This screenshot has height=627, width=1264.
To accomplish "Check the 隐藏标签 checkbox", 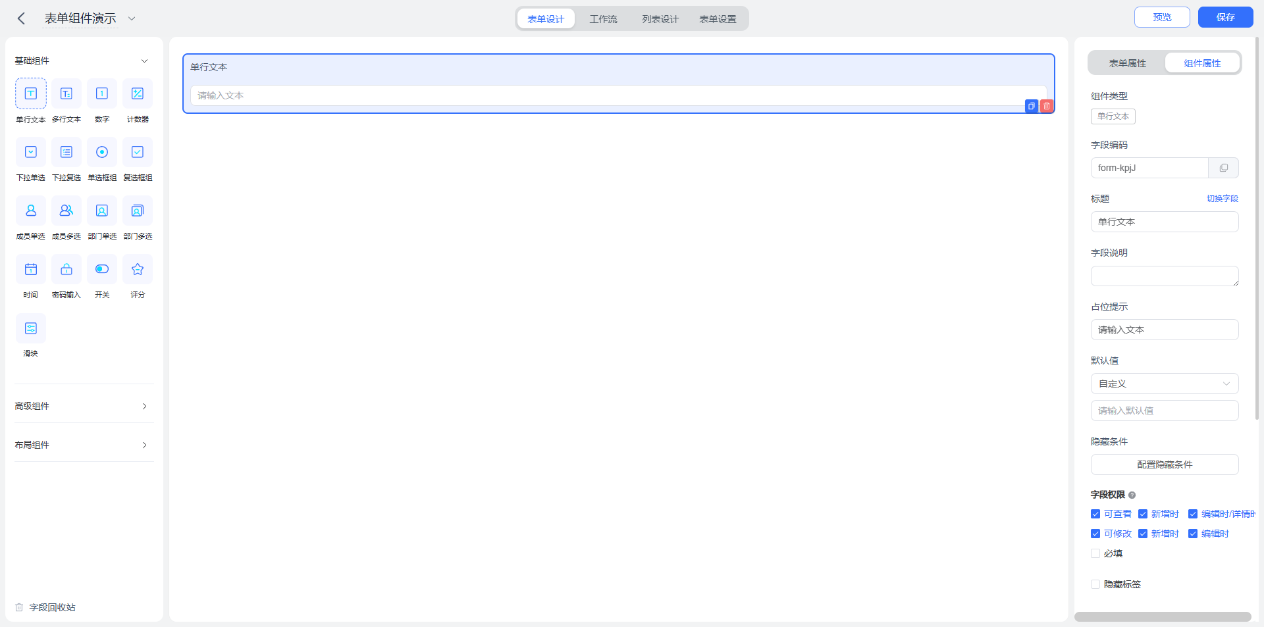I will click(x=1095, y=584).
